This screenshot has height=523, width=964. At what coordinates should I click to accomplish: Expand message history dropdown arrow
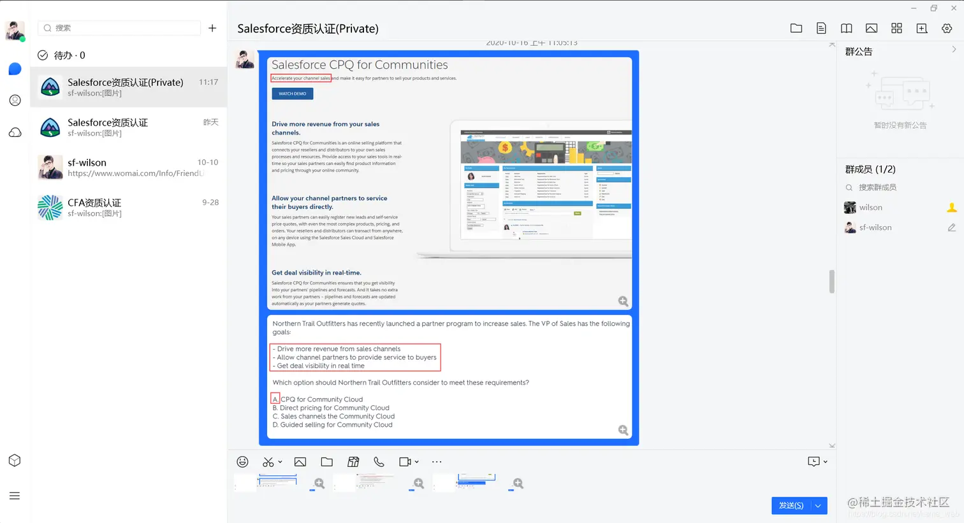click(x=826, y=462)
